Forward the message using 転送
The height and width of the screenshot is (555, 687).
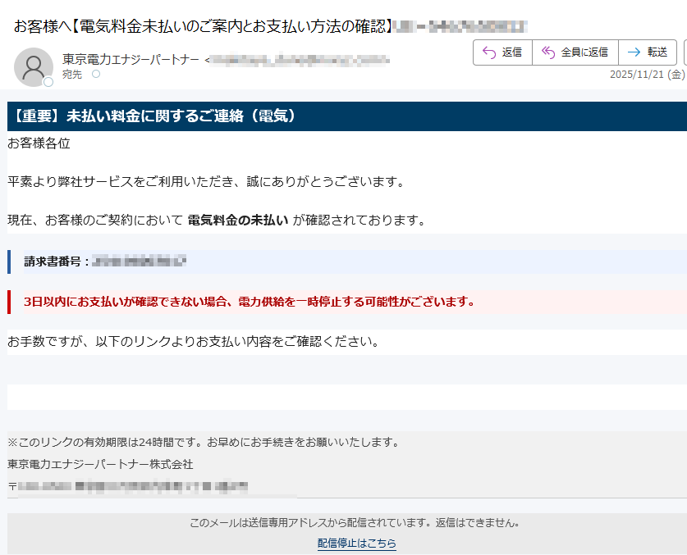click(648, 52)
